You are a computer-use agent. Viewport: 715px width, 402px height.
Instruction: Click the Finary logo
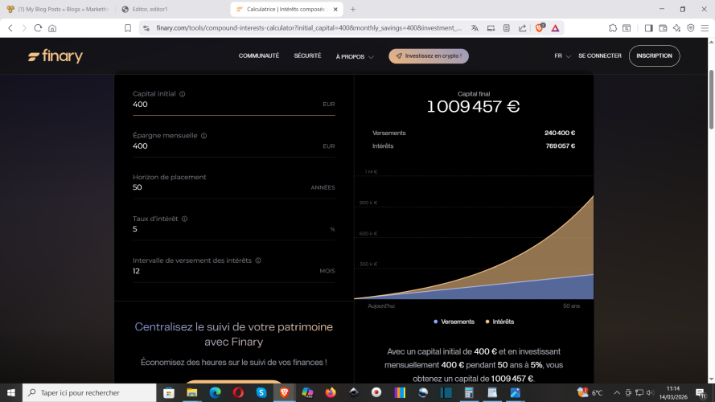pos(55,56)
